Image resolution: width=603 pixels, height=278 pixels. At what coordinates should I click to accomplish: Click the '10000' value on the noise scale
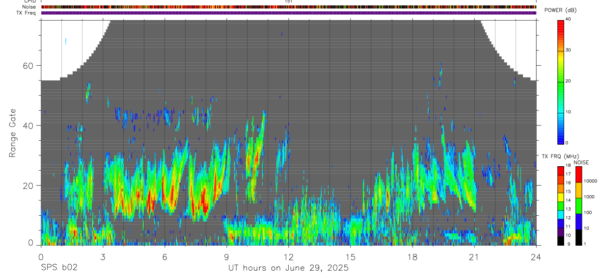pos(590,181)
